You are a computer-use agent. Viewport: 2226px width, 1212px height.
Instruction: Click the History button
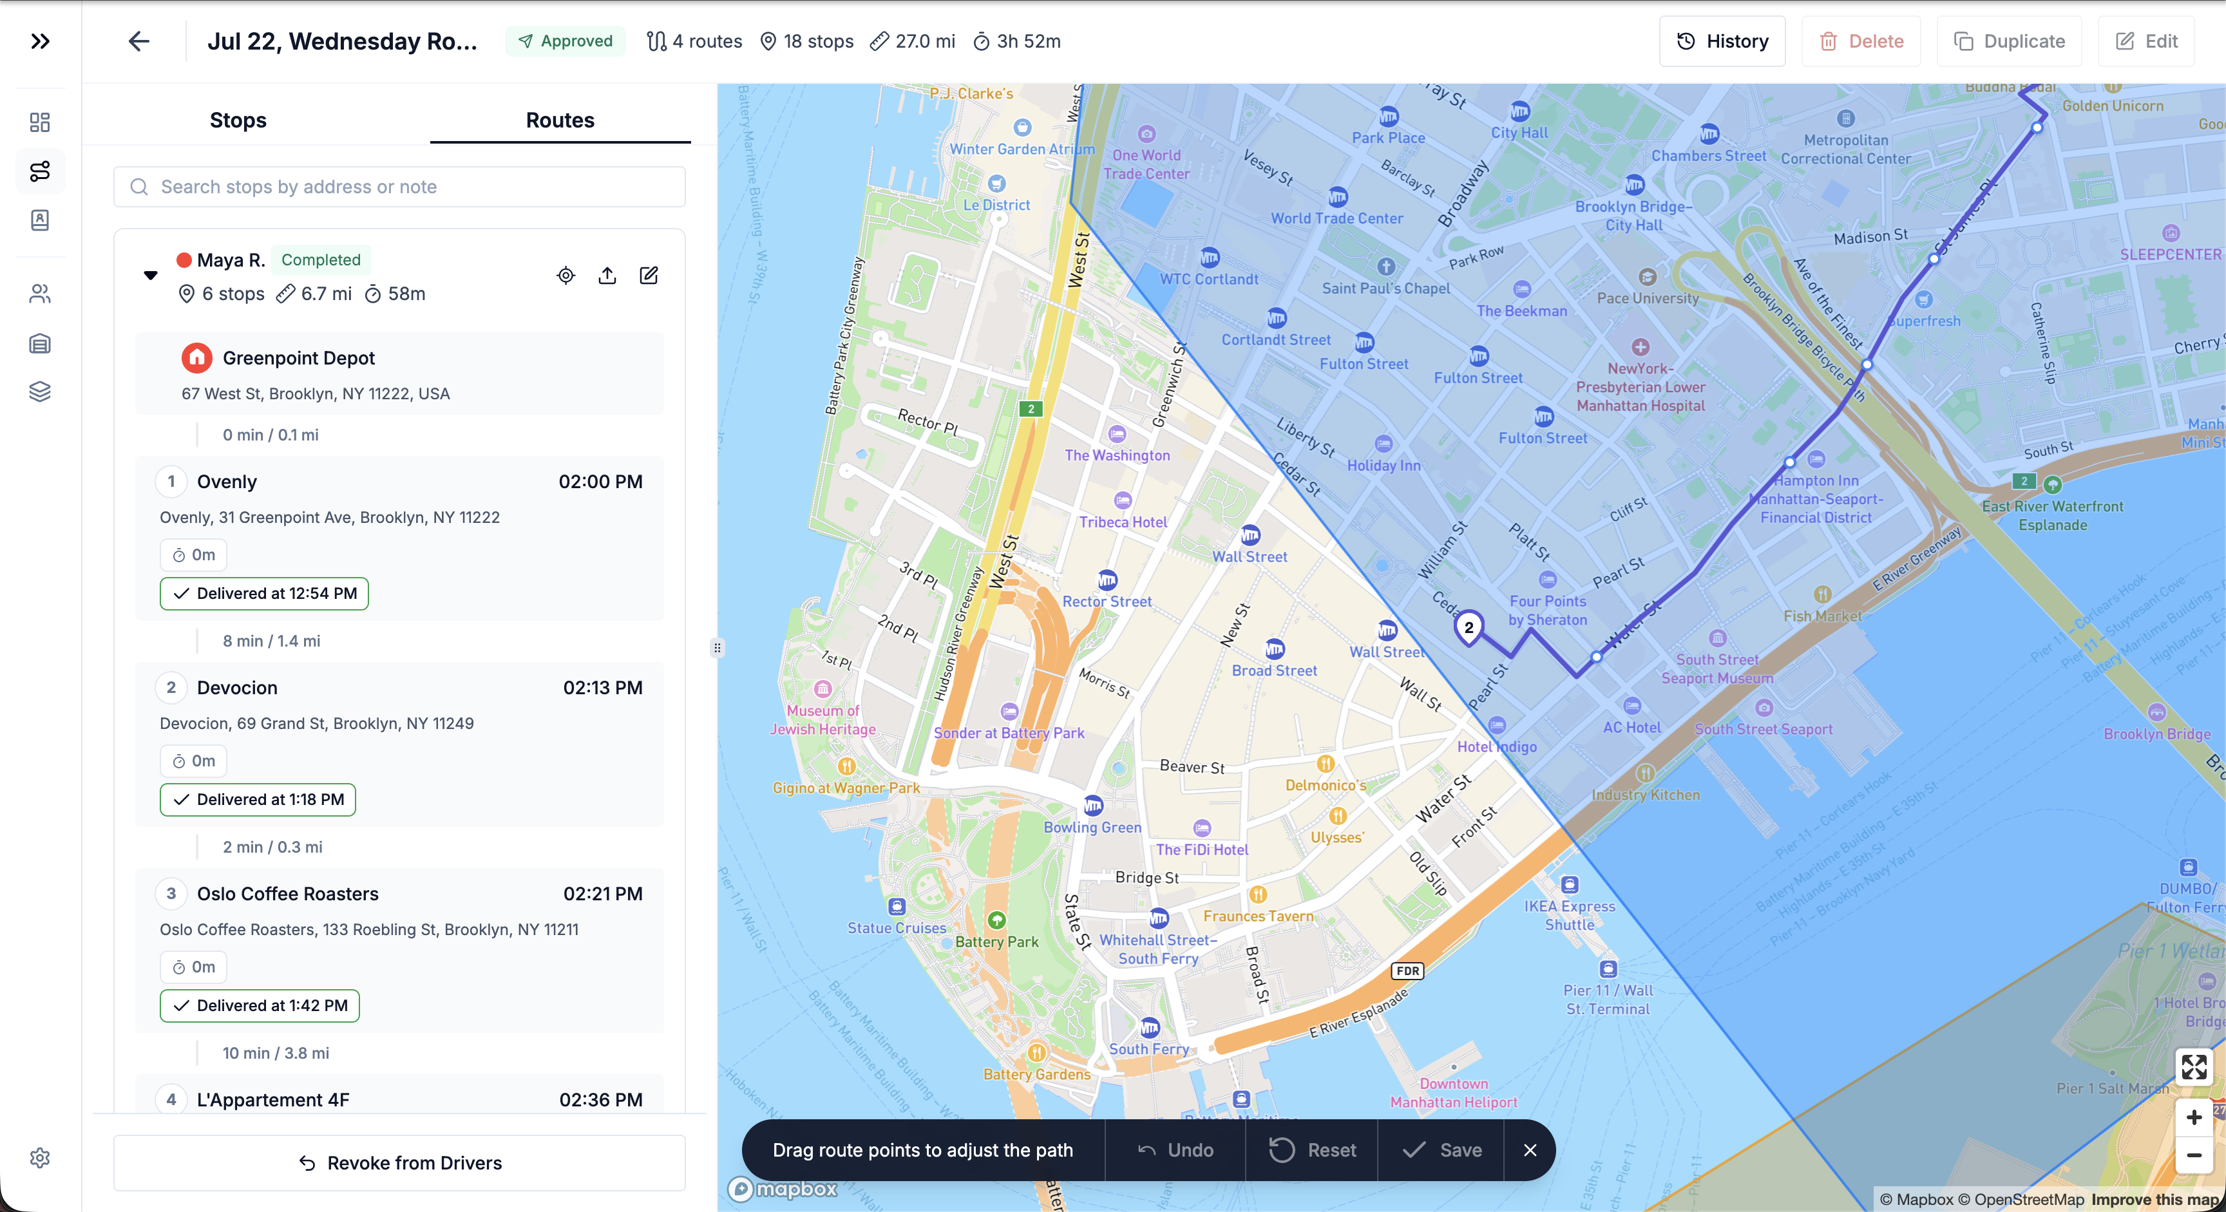tap(1722, 41)
